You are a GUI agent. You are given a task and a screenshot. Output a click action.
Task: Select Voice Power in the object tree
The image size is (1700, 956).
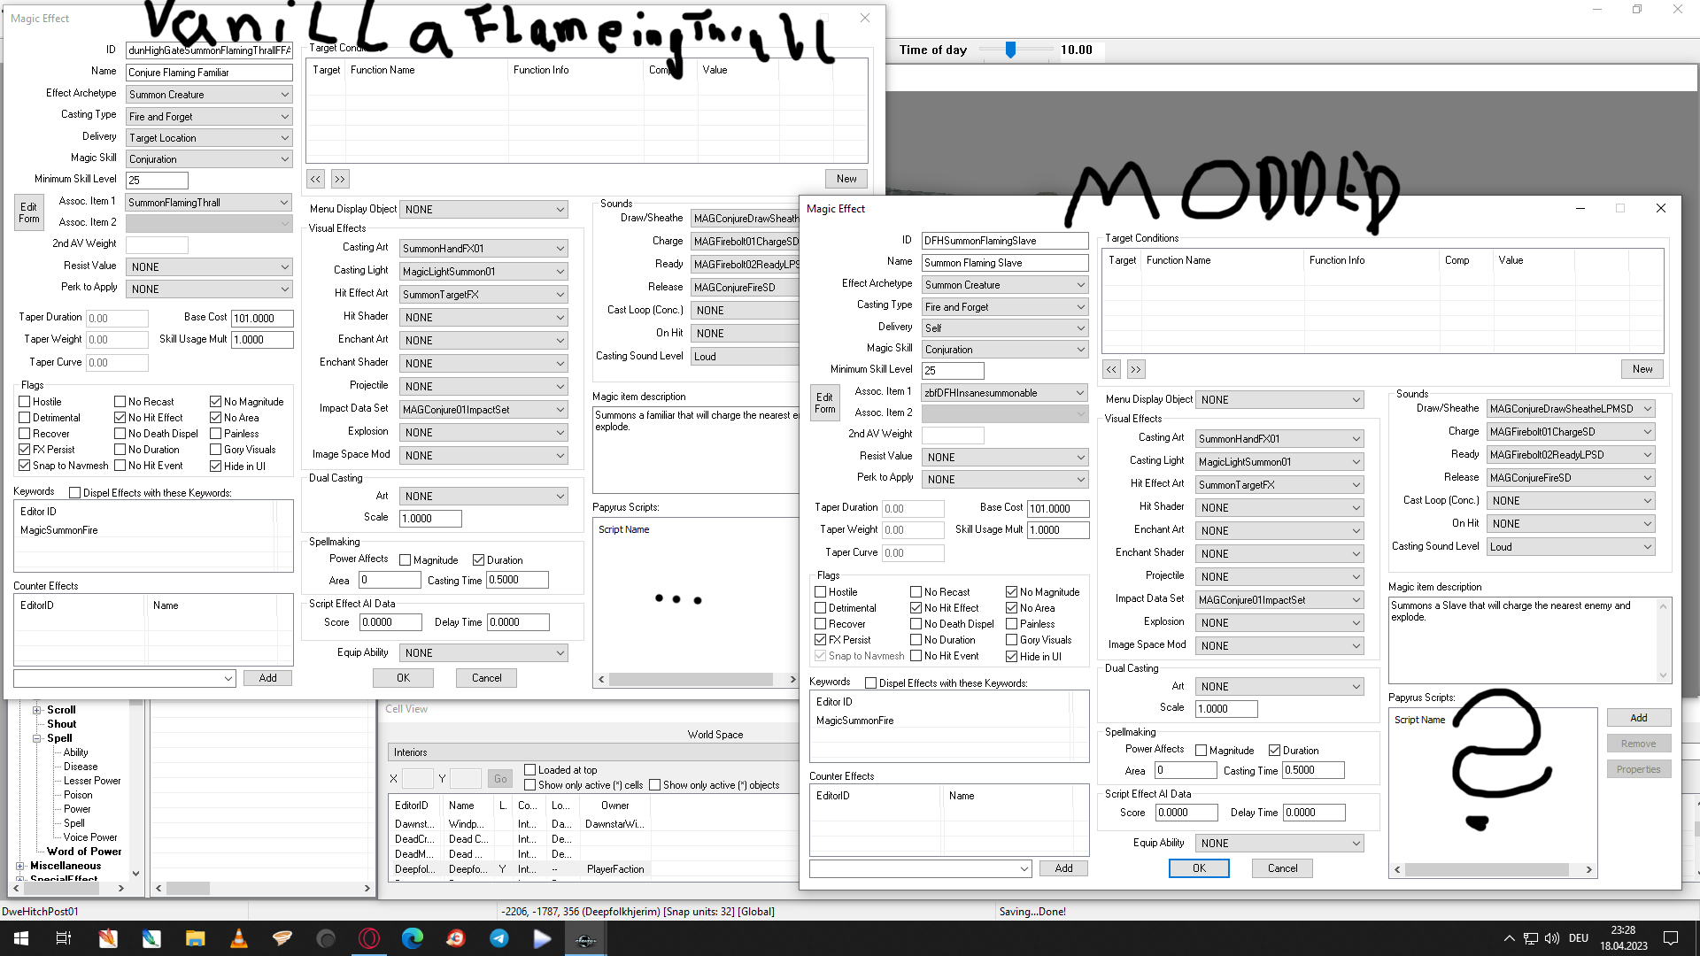tap(90, 837)
